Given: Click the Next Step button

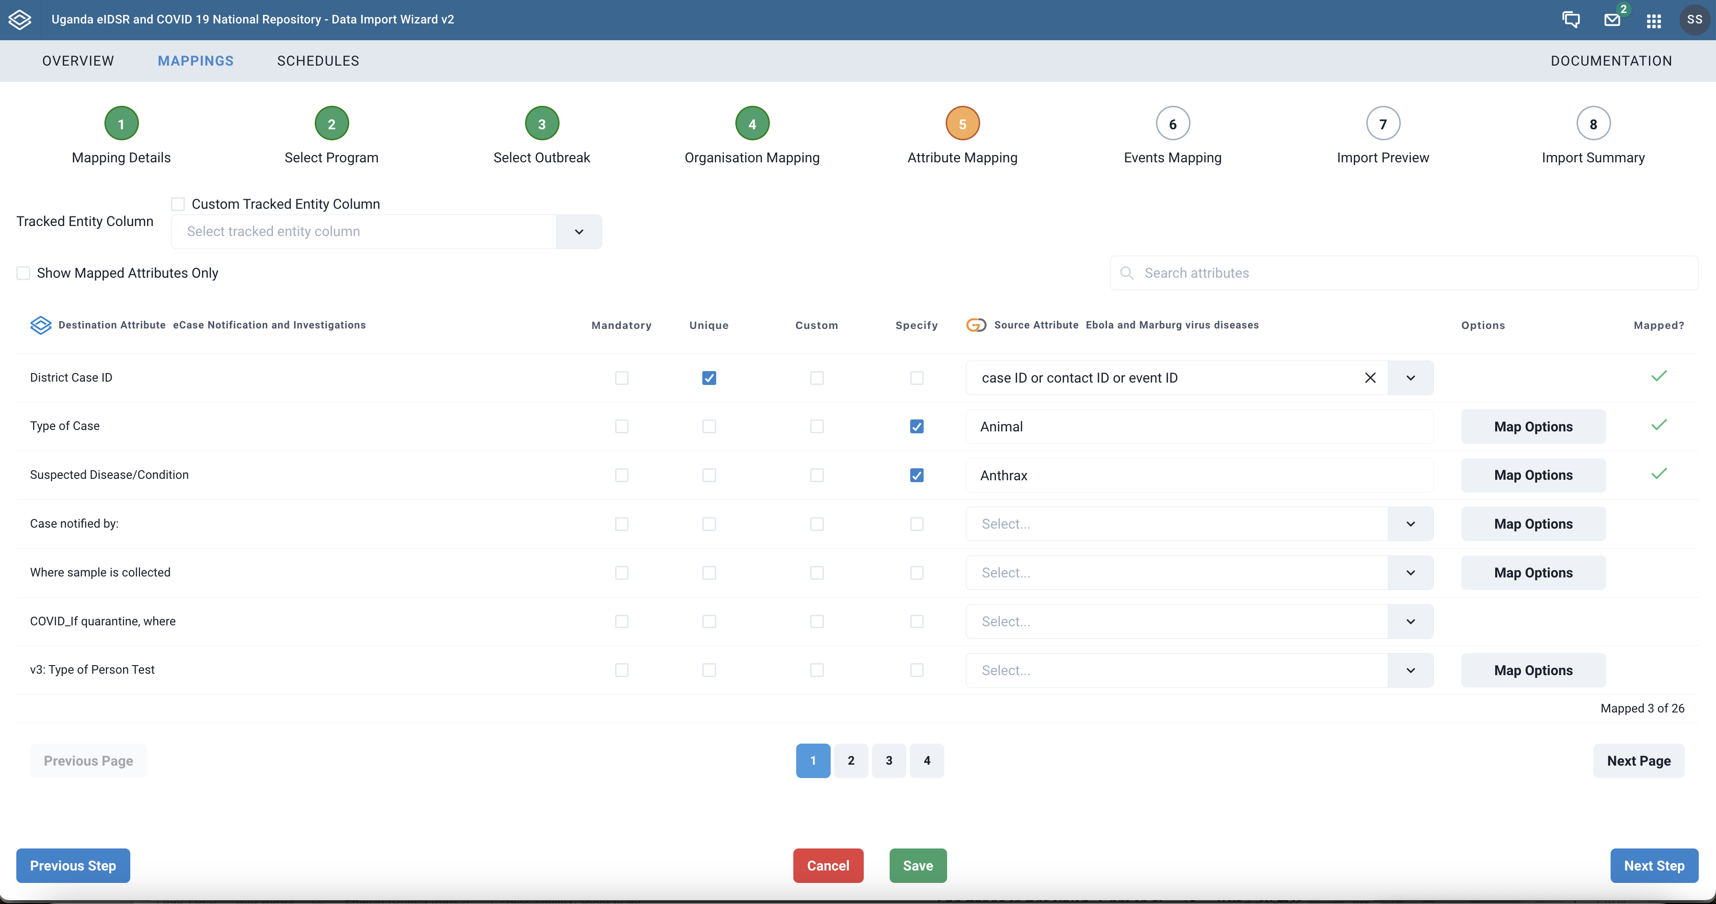Looking at the screenshot, I should point(1654,866).
